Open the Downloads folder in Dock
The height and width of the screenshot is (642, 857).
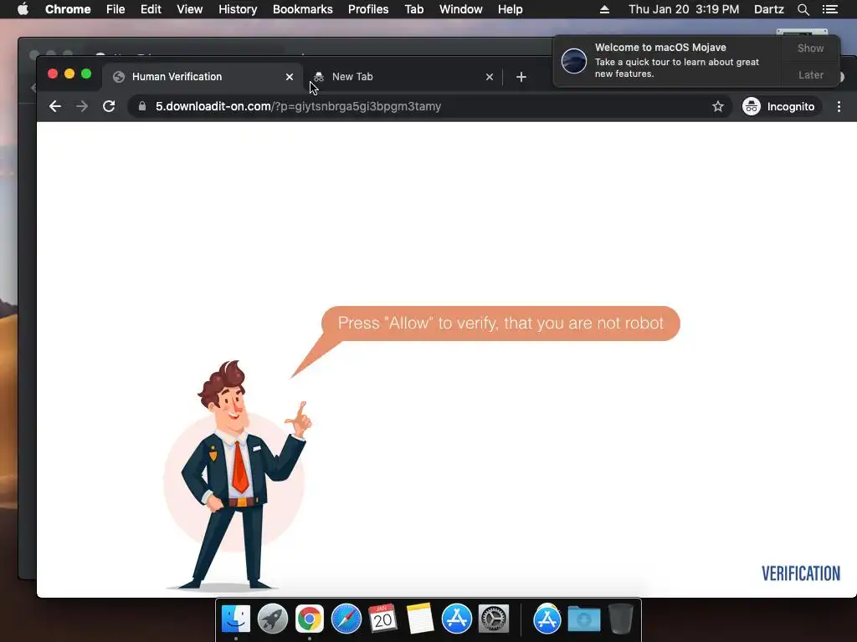click(x=583, y=619)
